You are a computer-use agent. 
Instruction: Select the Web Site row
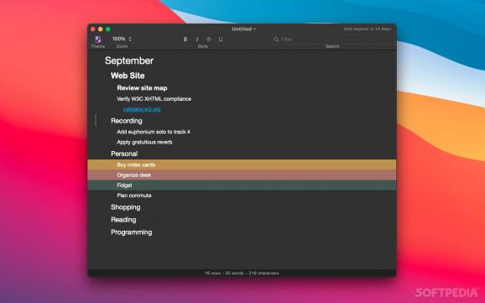tap(128, 76)
